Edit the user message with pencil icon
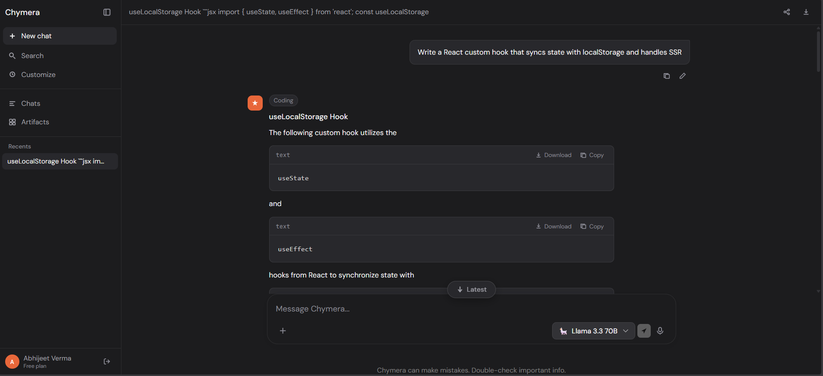The image size is (823, 376). (682, 76)
